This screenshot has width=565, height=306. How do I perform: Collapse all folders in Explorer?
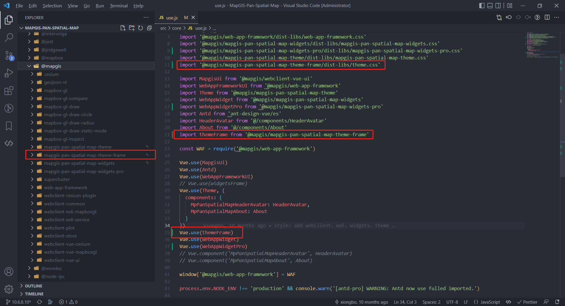coord(149,28)
